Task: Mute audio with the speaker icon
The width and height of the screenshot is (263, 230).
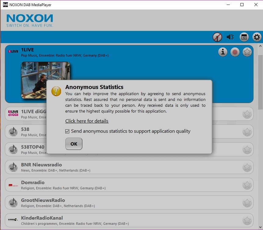Action: point(230,37)
